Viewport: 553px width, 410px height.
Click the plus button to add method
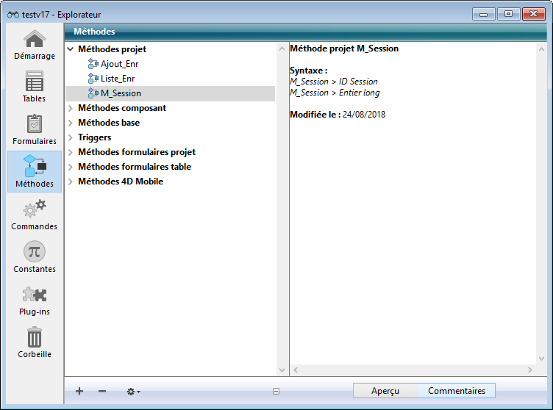coord(79,392)
